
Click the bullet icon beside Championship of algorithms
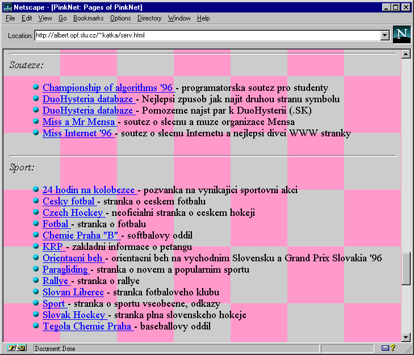pyautogui.click(x=36, y=87)
